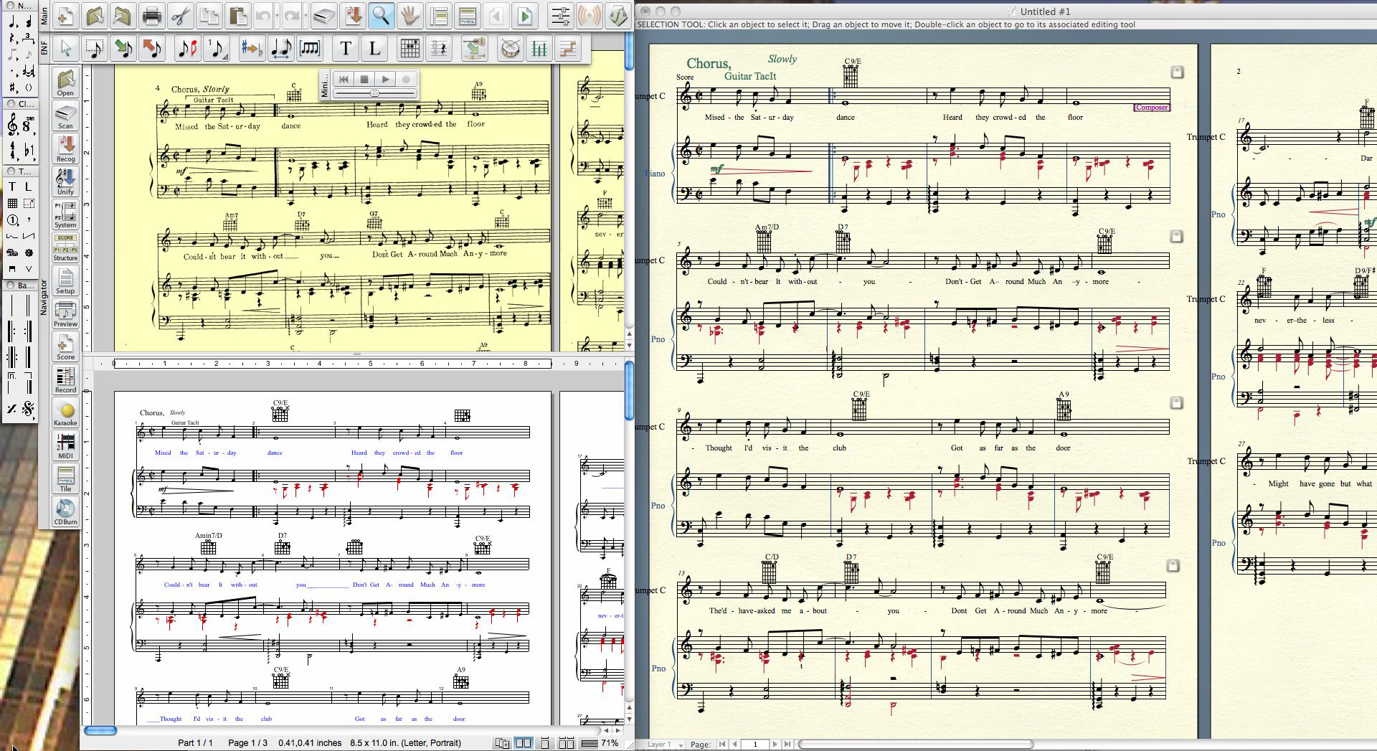Screen dimensions: 1377x751
Task: Click the scanner icon in Main toolbar
Action: [x=323, y=16]
